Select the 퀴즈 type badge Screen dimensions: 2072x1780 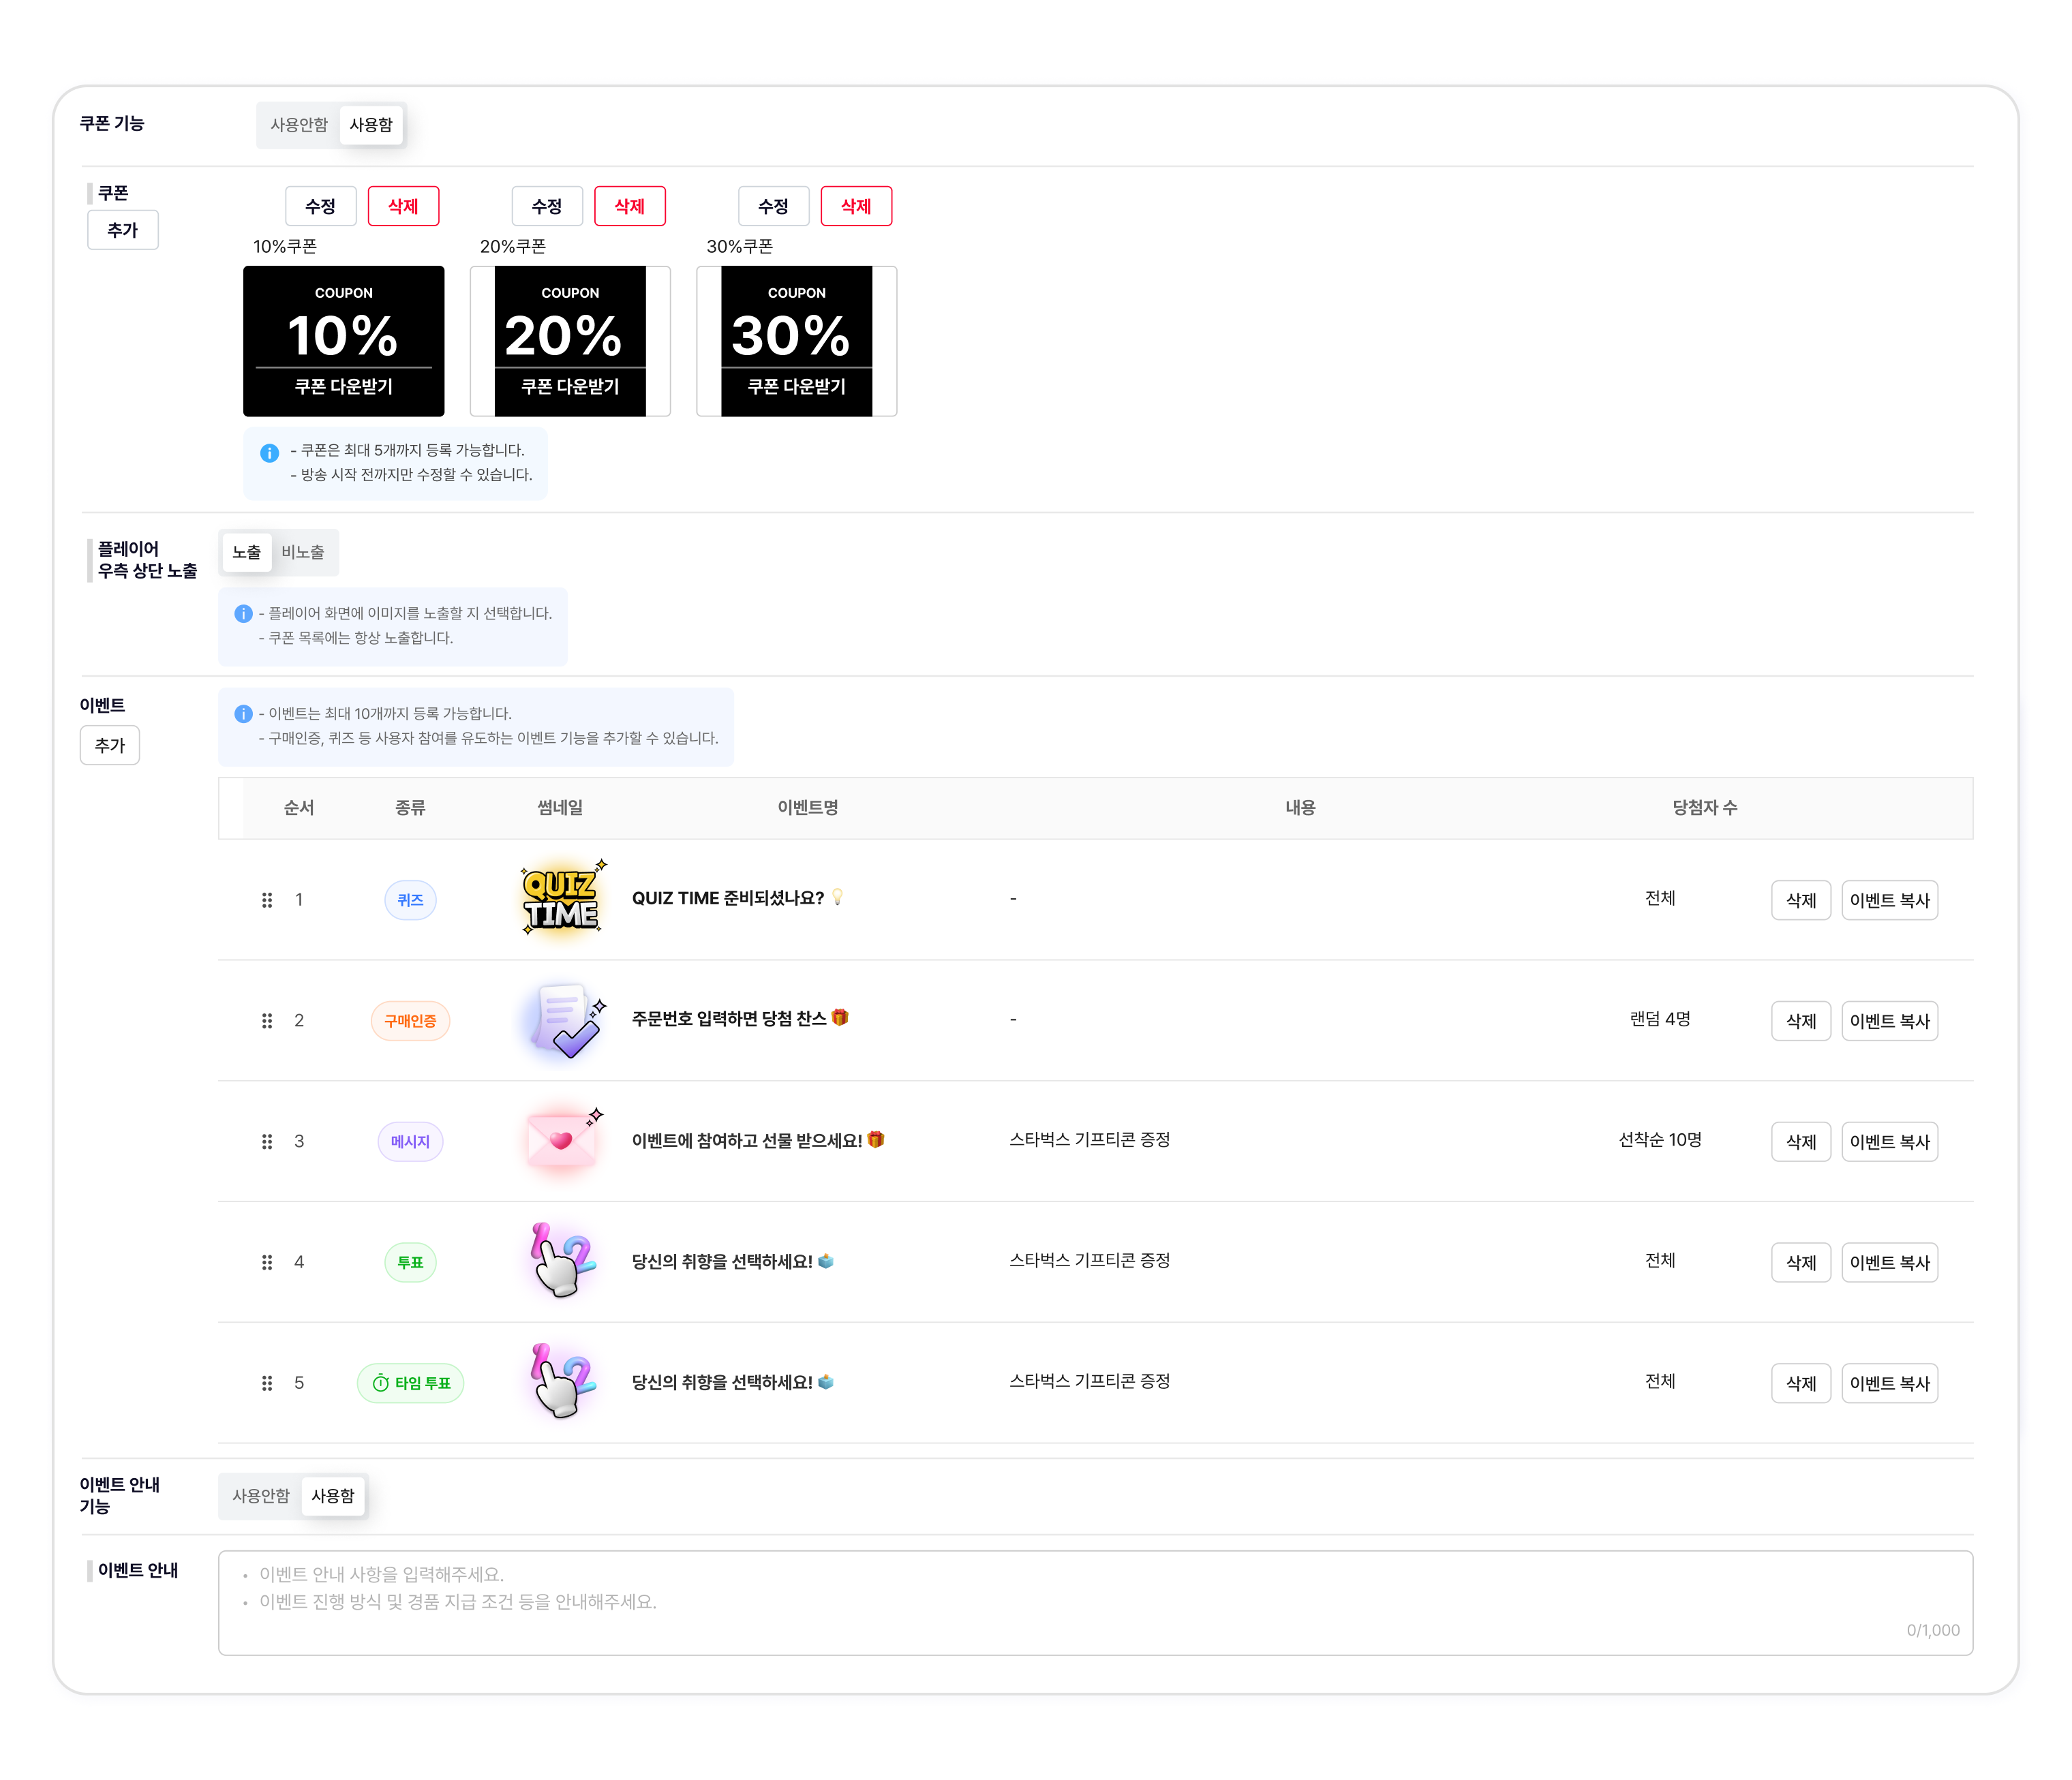410,900
